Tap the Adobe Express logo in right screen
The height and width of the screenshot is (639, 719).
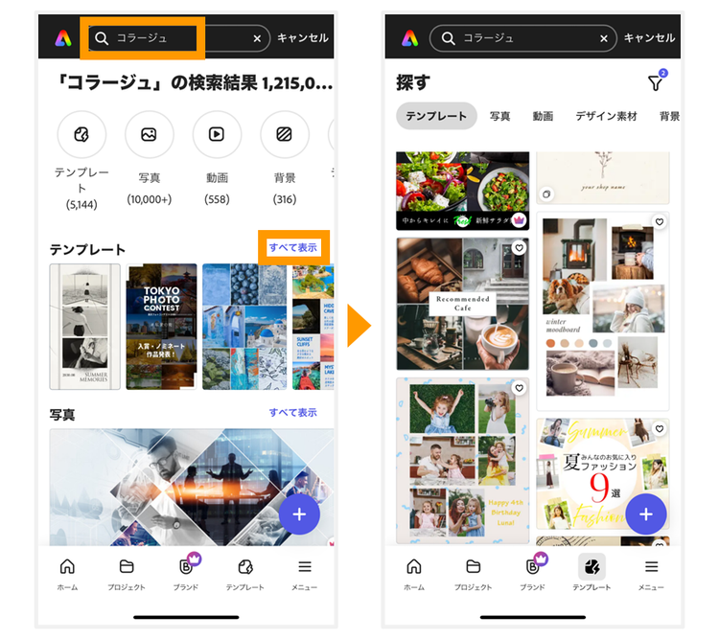[x=410, y=38]
